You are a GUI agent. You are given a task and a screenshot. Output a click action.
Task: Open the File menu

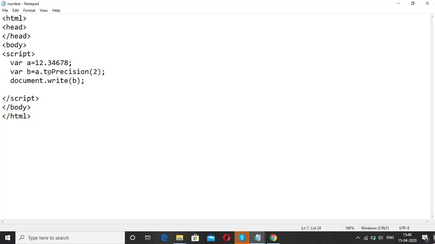[5, 11]
